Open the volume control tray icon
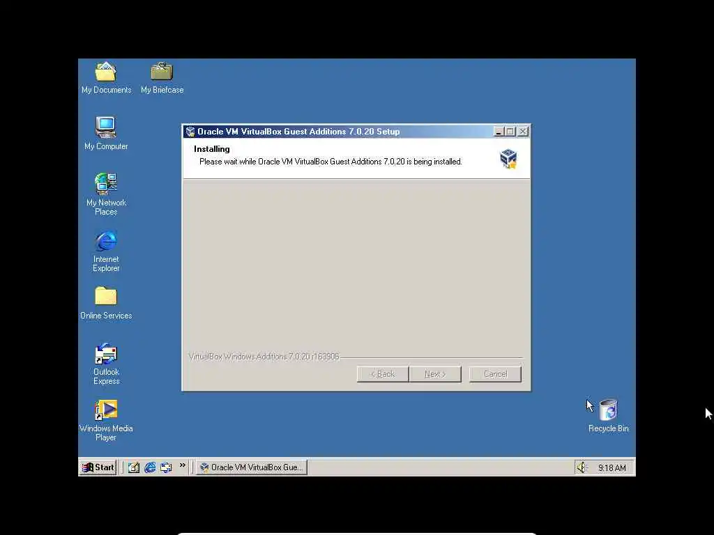Screen dimensions: 714x535 [582, 467]
